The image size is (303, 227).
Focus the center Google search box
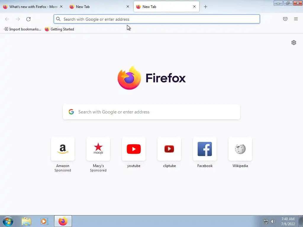click(x=151, y=112)
